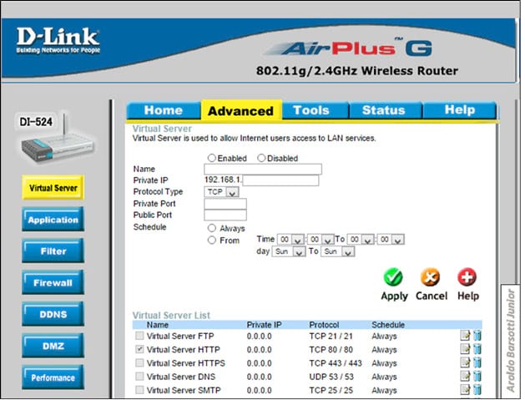Delete the Virtual Server SMTP entry
Image resolution: width=525 pixels, height=400 pixels.
(x=477, y=390)
